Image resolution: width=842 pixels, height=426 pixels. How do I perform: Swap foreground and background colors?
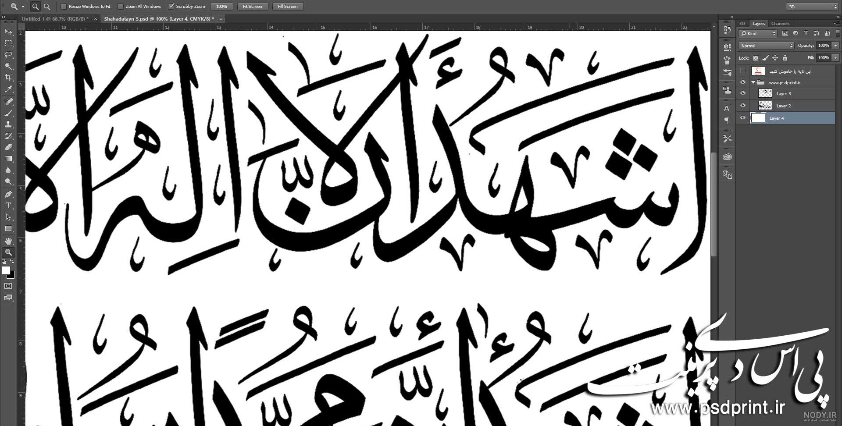(12, 262)
